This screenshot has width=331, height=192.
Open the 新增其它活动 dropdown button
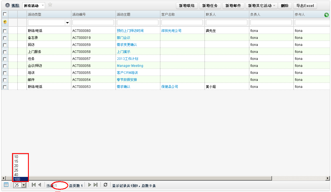[262, 6]
